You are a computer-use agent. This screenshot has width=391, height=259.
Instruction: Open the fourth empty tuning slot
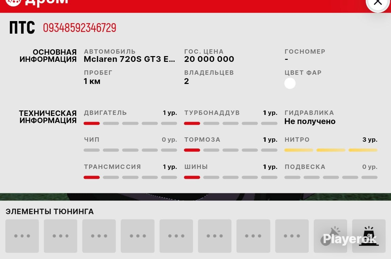(138, 236)
